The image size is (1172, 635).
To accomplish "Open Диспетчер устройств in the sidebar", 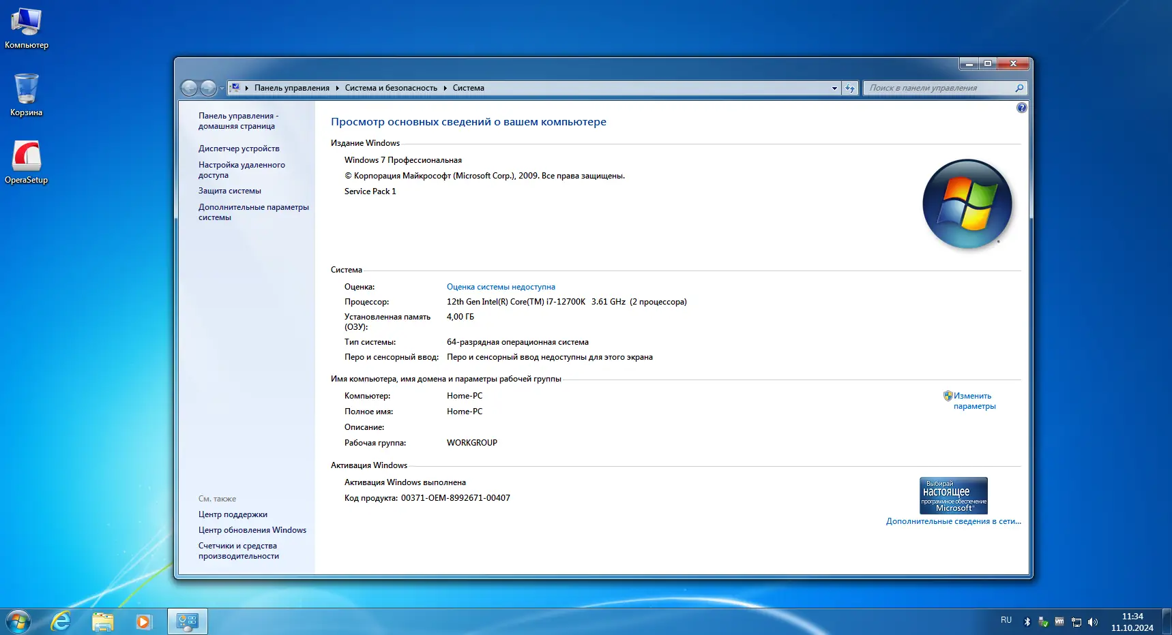I will 239,149.
